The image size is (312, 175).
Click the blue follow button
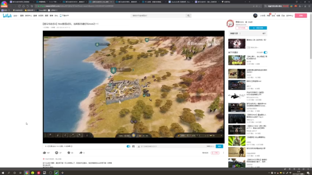pyautogui.click(x=258, y=28)
